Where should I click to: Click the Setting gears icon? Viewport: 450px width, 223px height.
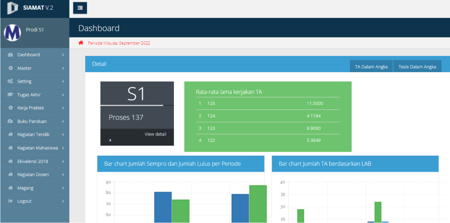click(x=10, y=81)
